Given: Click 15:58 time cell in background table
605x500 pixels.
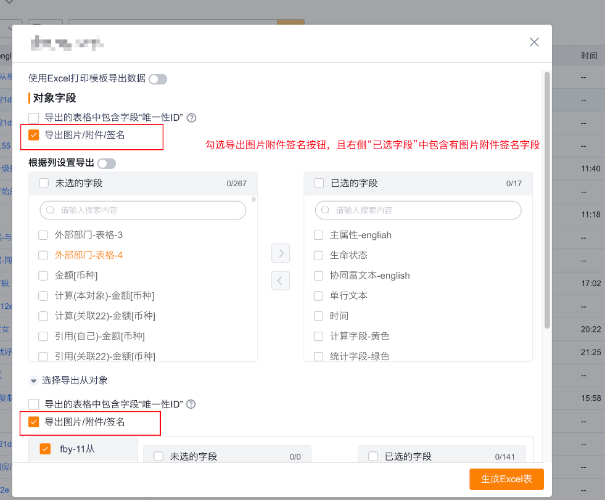Looking at the screenshot, I should tap(591, 398).
